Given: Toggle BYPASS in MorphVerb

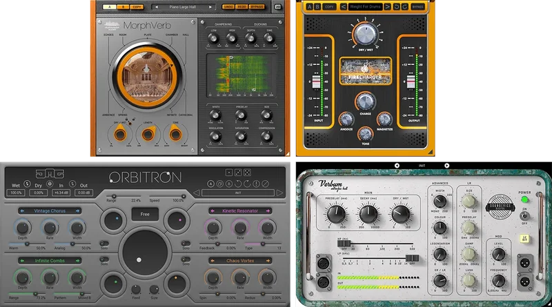Looking at the screenshot, I should point(257,7).
